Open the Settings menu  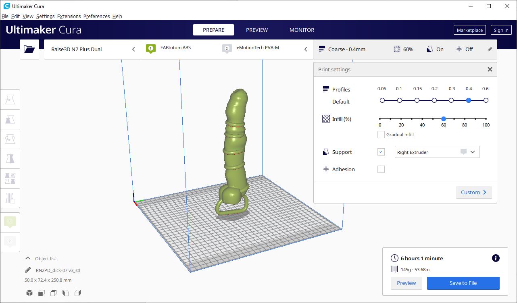point(45,16)
